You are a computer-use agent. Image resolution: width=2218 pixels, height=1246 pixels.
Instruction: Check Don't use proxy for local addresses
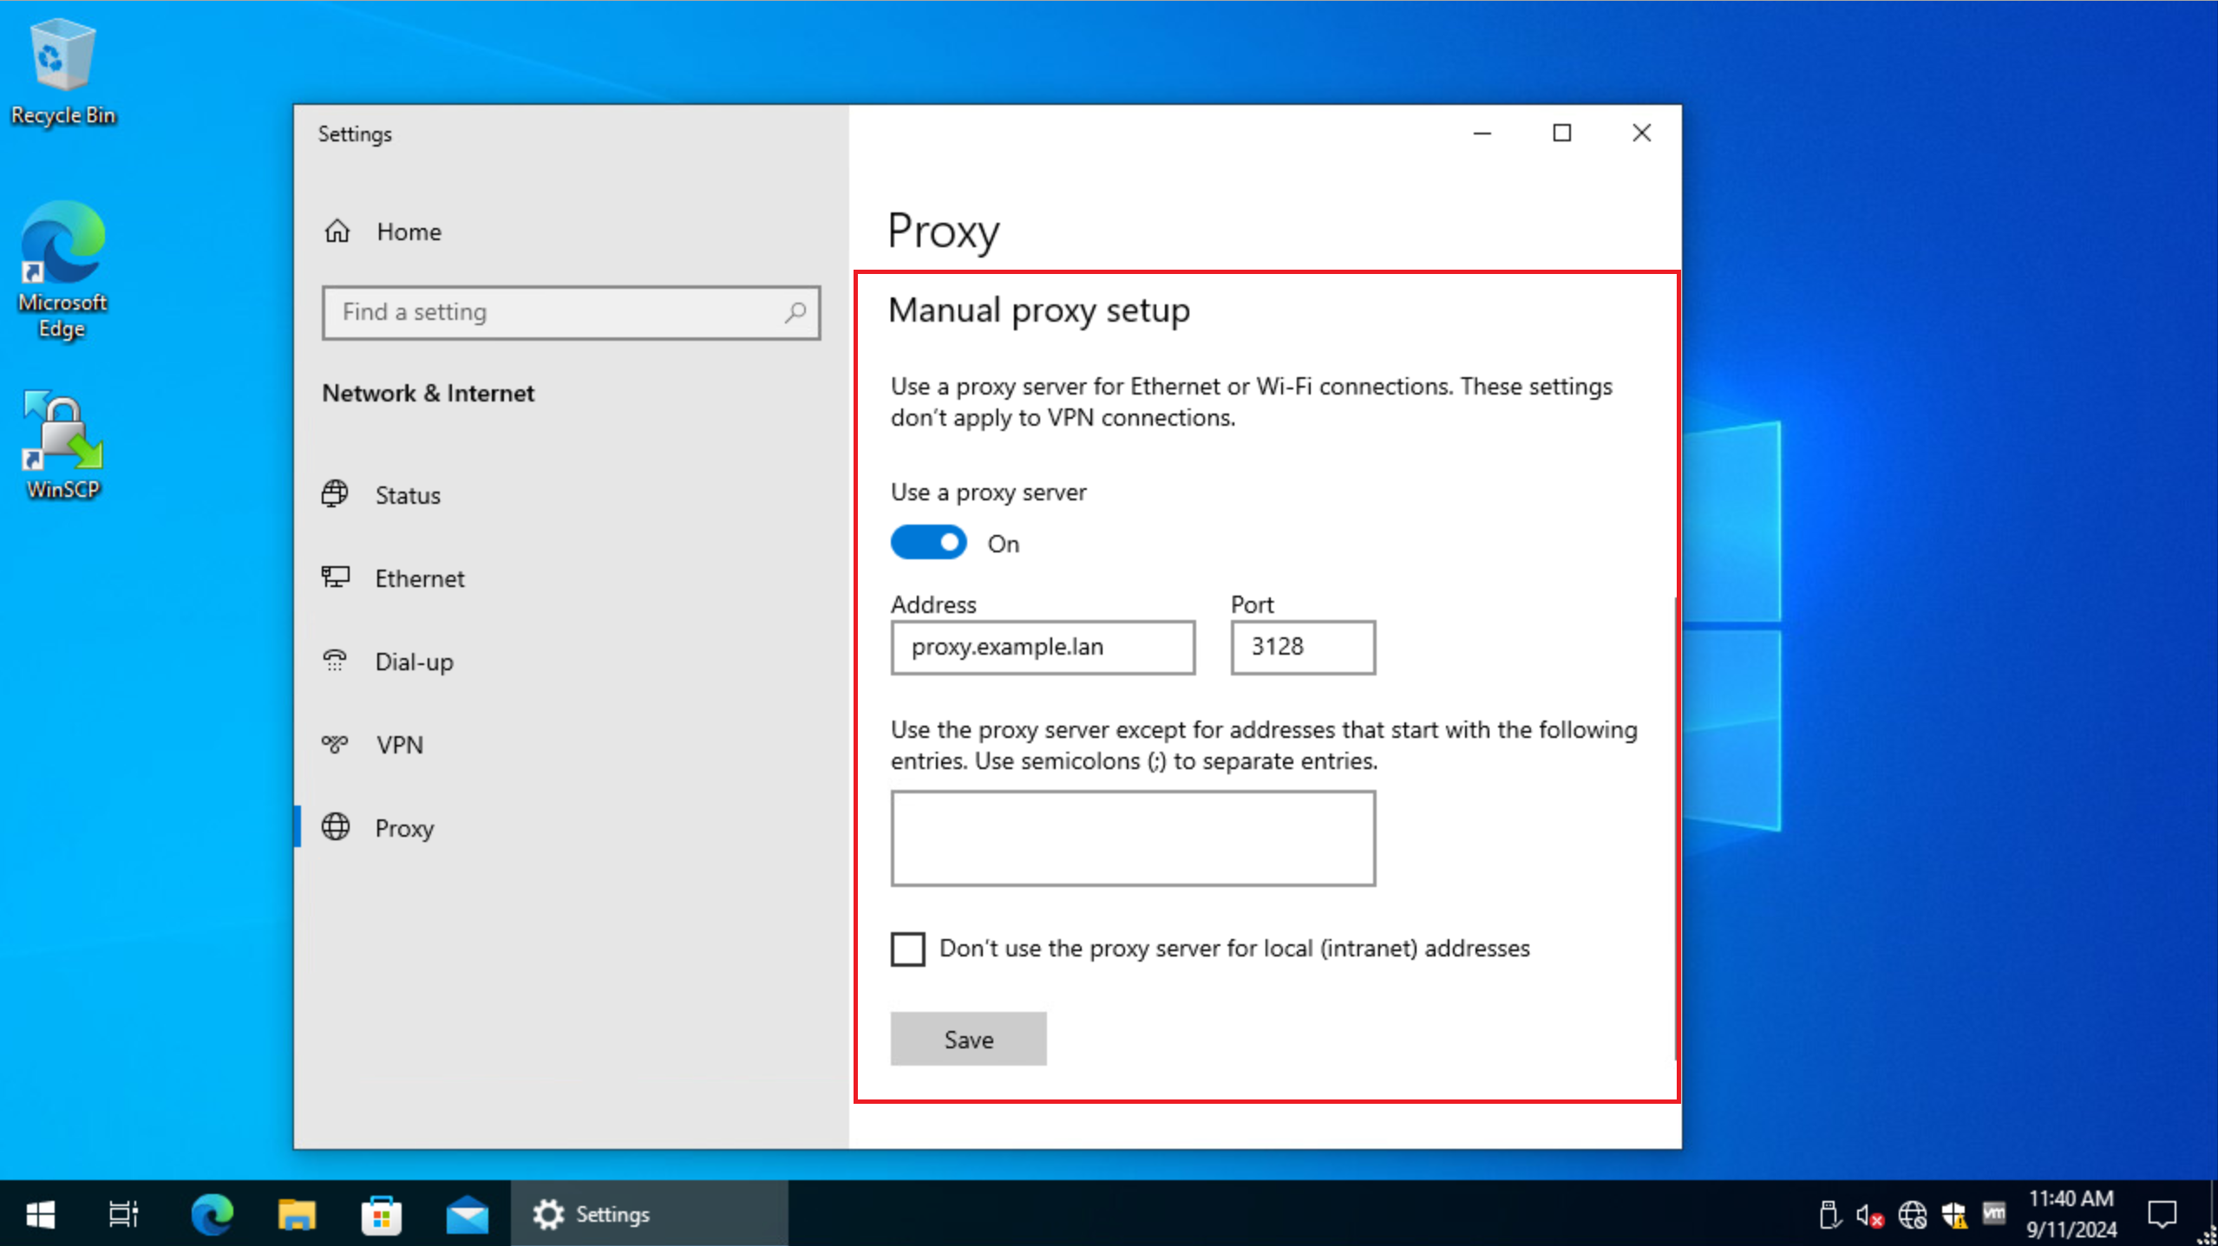click(x=908, y=949)
